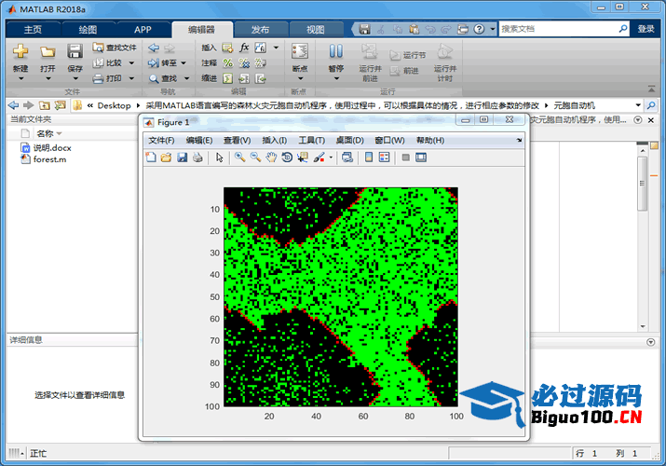Click the Insert Colorbar icon
This screenshot has width=666, height=466.
pyautogui.click(x=369, y=158)
